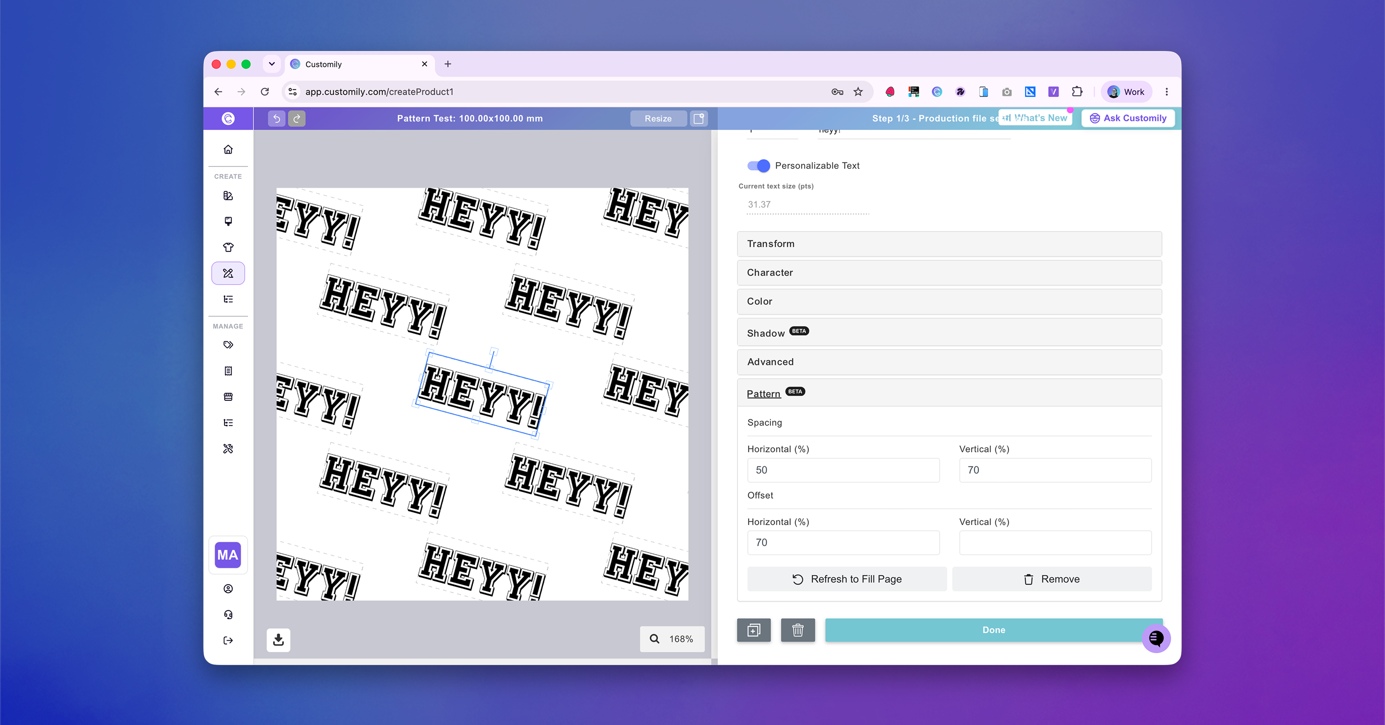
Task: Open the 168% zoom control
Action: [672, 639]
